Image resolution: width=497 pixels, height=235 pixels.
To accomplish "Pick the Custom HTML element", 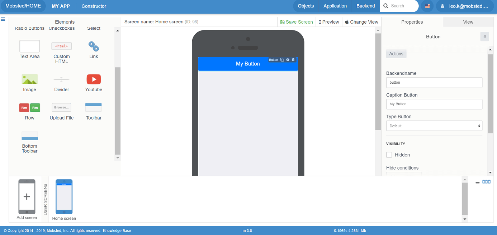I will (x=62, y=46).
